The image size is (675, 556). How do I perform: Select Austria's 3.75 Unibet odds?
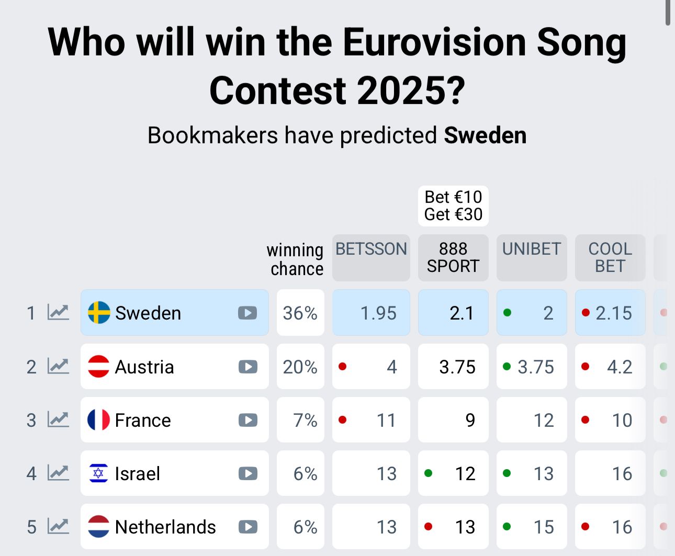[535, 367]
